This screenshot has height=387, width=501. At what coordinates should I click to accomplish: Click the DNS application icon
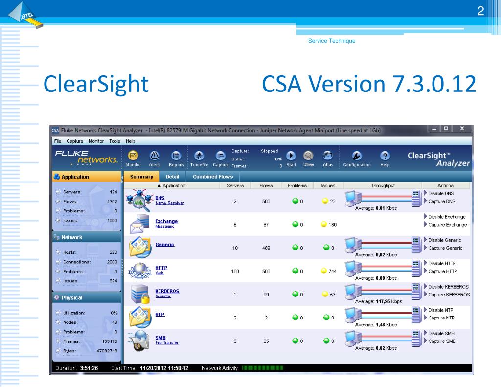tap(139, 201)
